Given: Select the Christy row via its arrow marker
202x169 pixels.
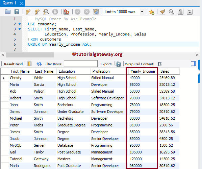Looking at the screenshot, I should 4,78.
